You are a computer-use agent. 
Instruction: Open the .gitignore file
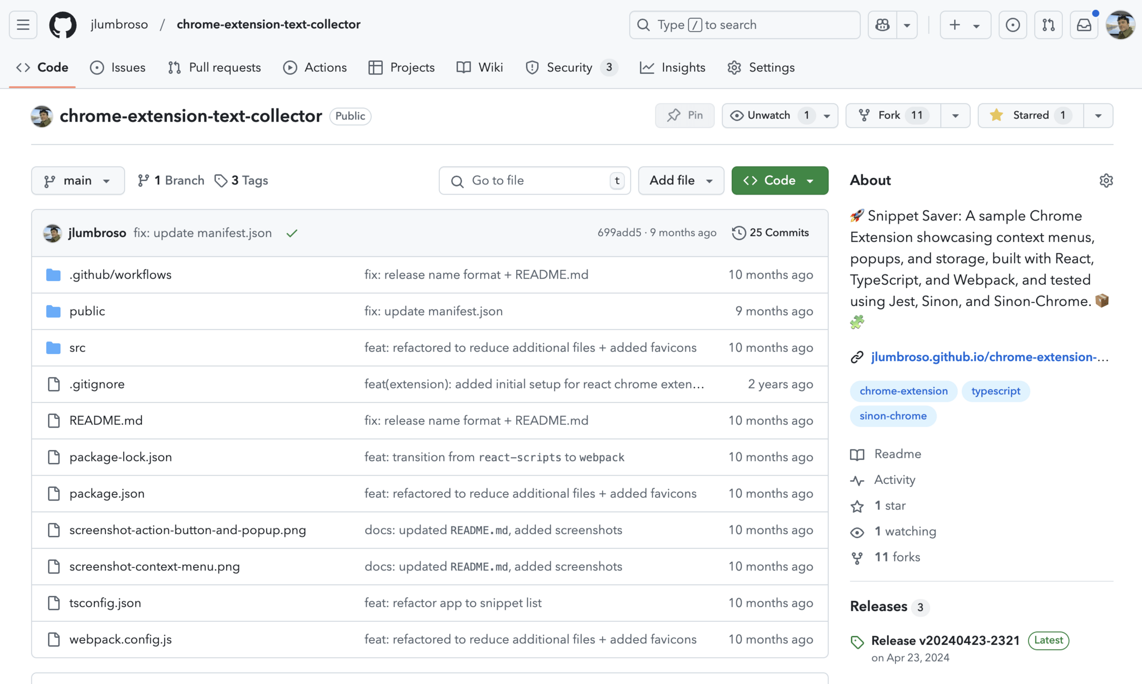click(97, 384)
